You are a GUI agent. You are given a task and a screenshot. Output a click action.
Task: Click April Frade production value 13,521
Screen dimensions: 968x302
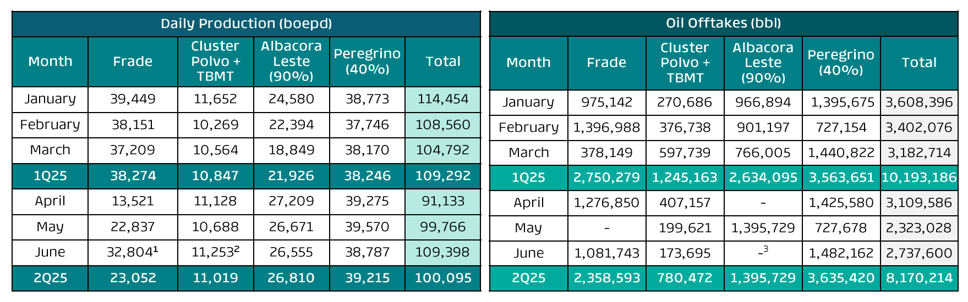click(x=133, y=201)
